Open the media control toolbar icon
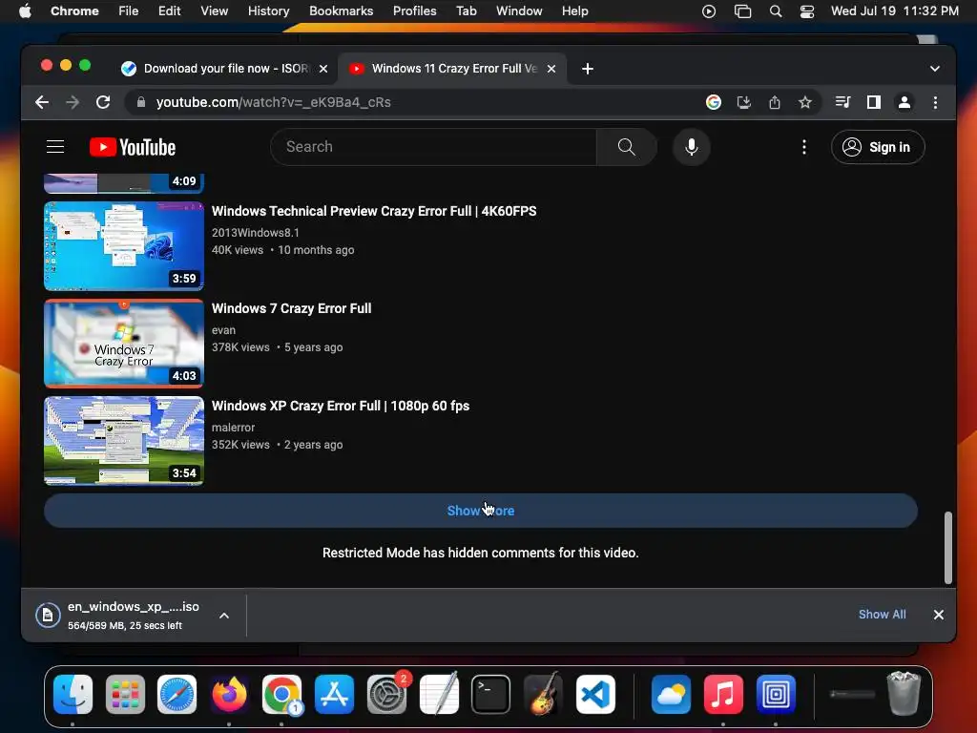The width and height of the screenshot is (977, 733). pyautogui.click(x=842, y=102)
